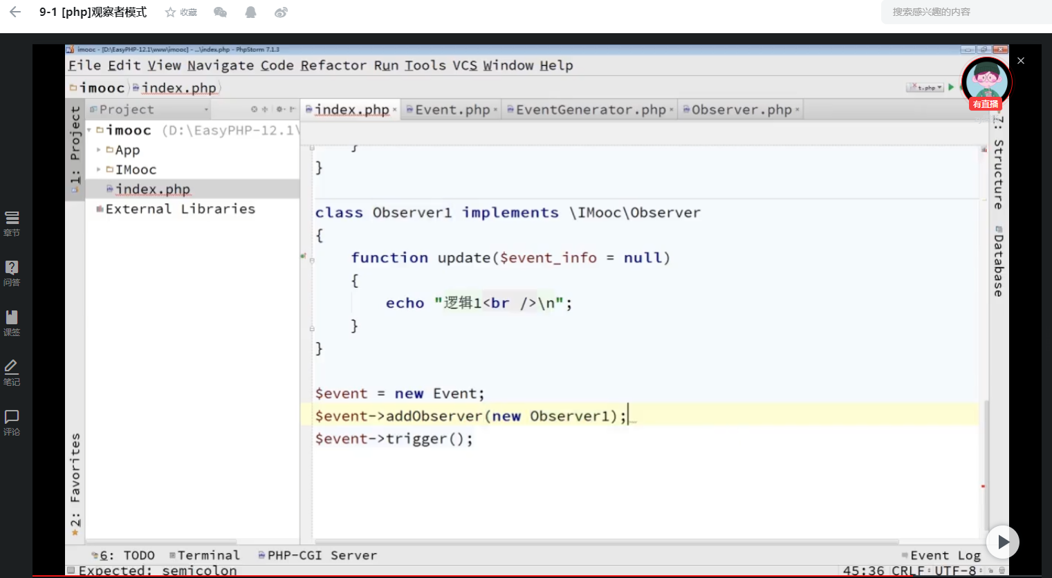Toggle the Database side tool window
Screen dimensions: 1052x578
click(998, 261)
